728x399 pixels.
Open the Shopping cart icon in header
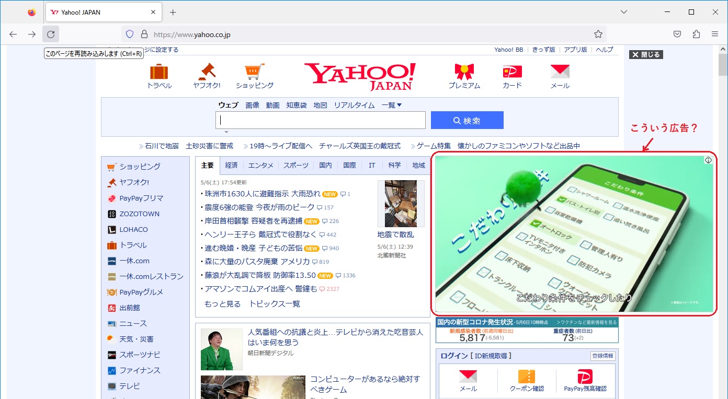coord(254,72)
